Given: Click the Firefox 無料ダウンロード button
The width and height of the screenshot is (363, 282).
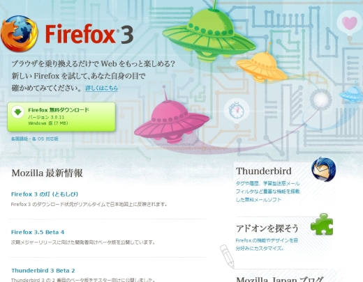Looking at the screenshot, I should pos(61,117).
